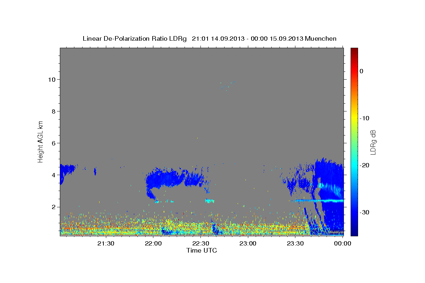Image resolution: width=425 pixels, height=283 pixels.
Task: Click the colorbar value '-30'
Action: pos(365,212)
